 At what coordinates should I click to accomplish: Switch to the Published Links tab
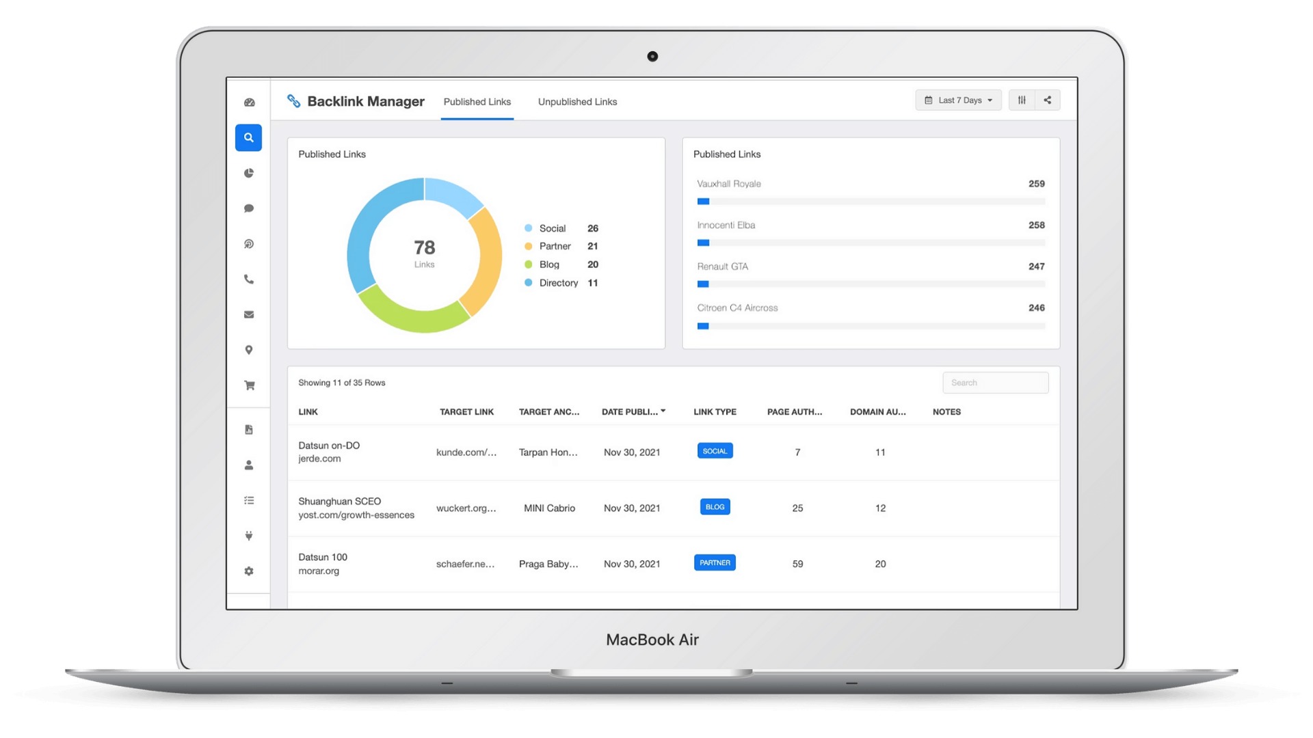pos(477,102)
